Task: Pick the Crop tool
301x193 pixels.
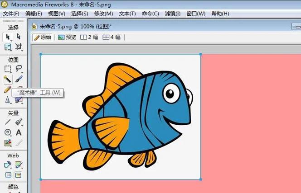Action: 19,47
